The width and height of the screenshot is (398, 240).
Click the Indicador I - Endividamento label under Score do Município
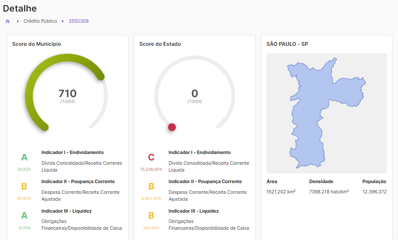(x=72, y=152)
